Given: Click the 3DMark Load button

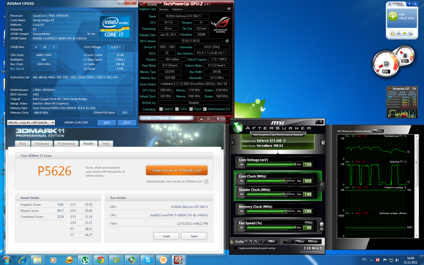Looking at the screenshot, I should pos(166,236).
